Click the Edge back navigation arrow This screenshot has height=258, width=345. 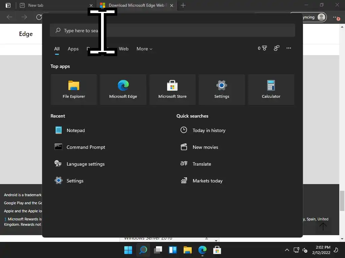pyautogui.click(x=9, y=17)
